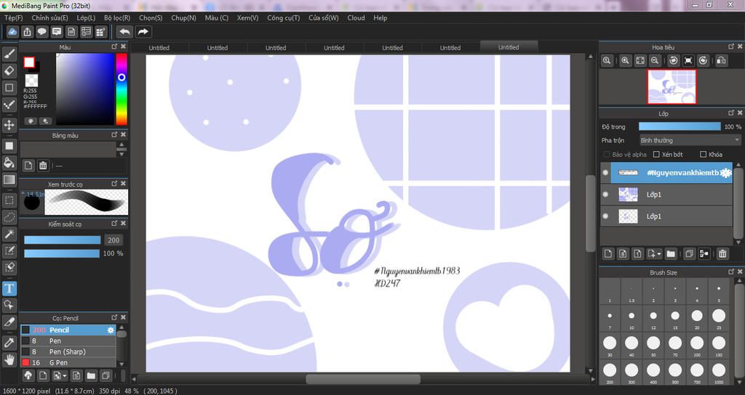Undock the Màu panel
Viewport: 745px width, 395px height.
click(114, 46)
